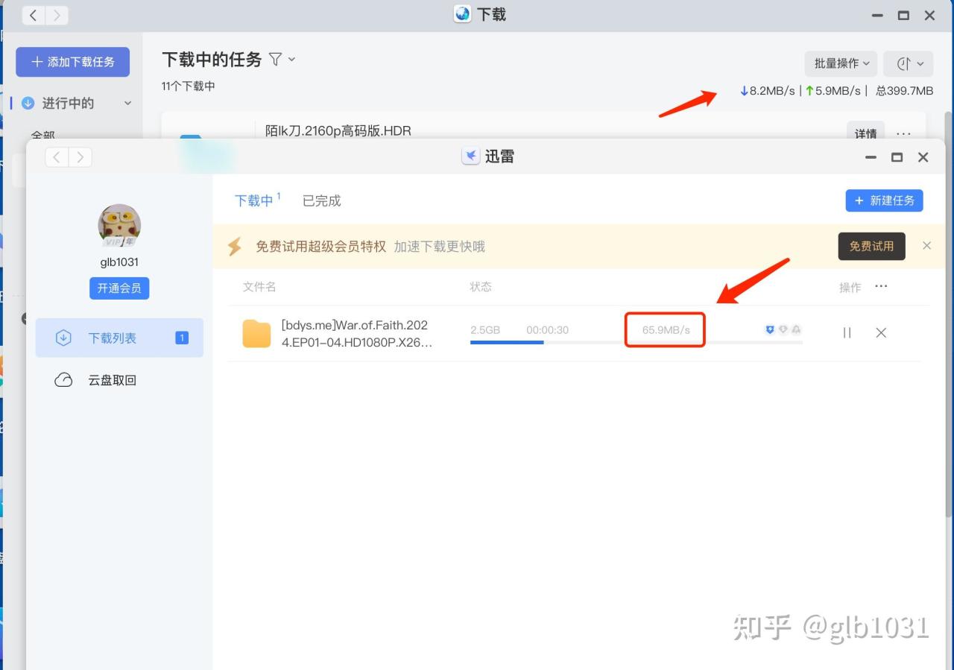Click the diamond acceleration icon next to shield
The height and width of the screenshot is (670, 954).
pyautogui.click(x=782, y=330)
